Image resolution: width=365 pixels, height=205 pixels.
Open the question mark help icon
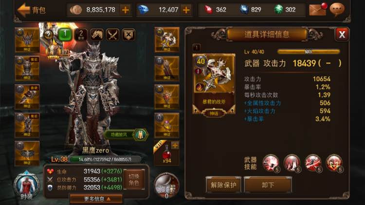48,35
